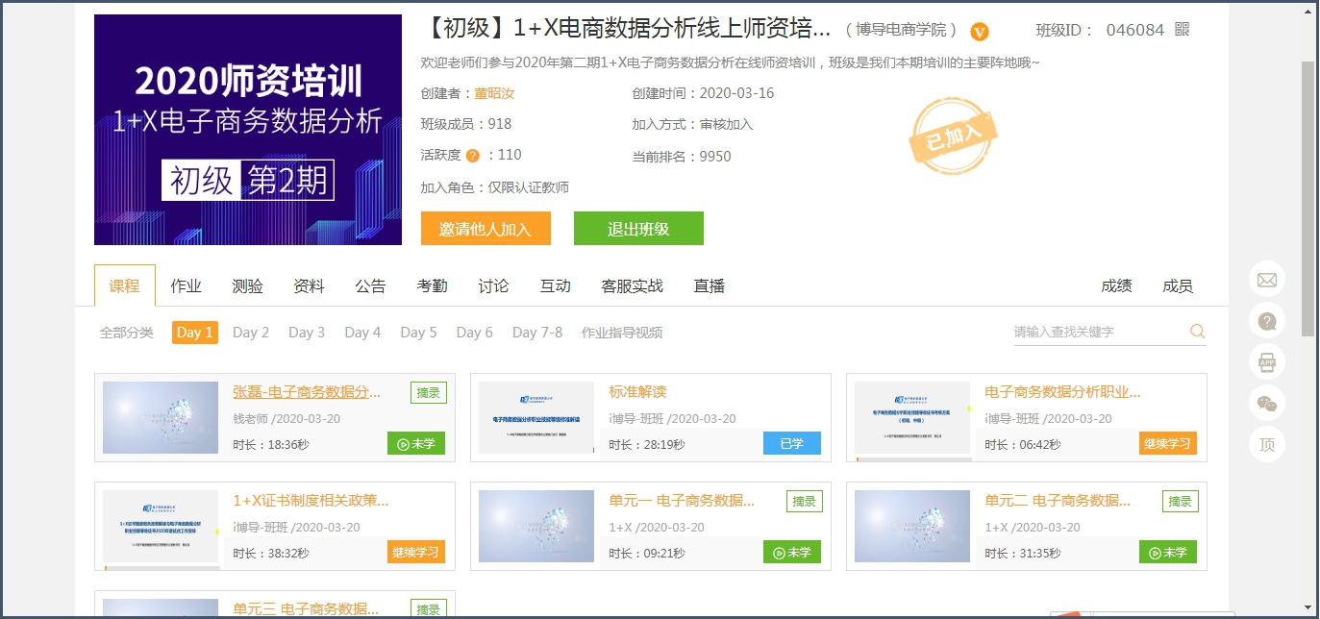This screenshot has width=1320, height=619.
Task: Click the orange V verified badge
Action: coord(979,32)
